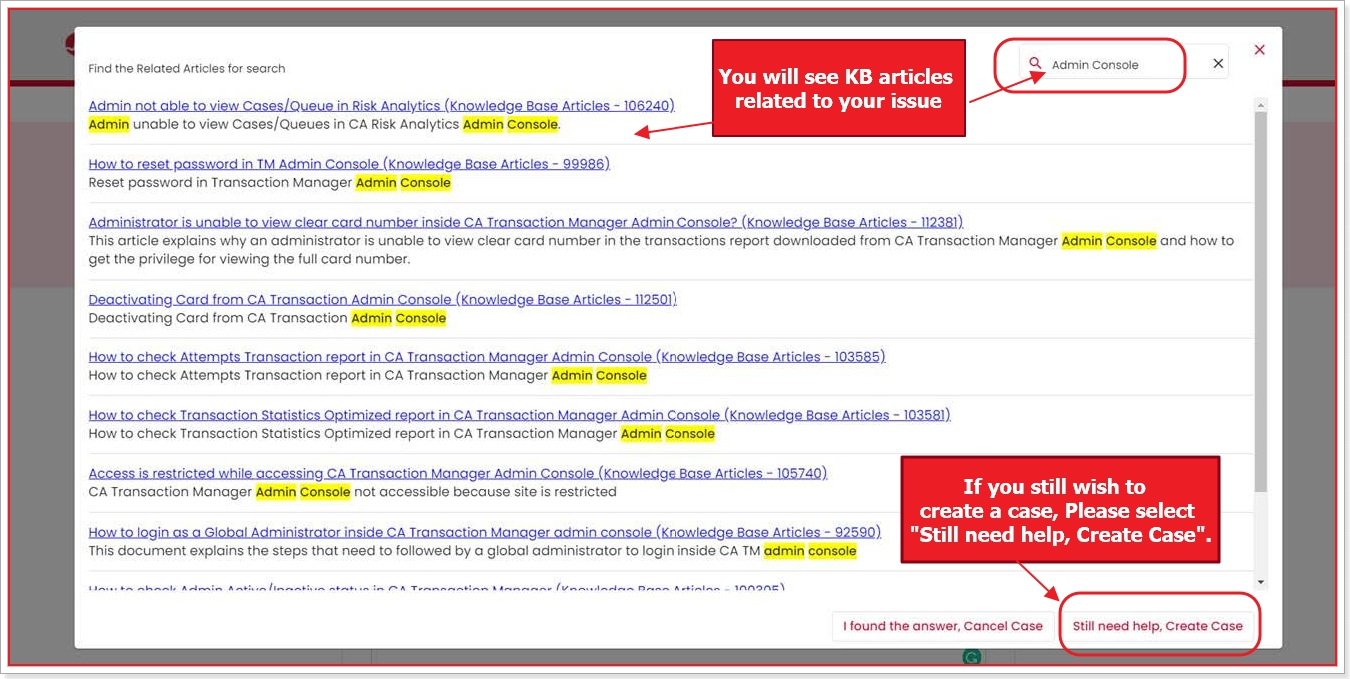
Task: Click text 'not accessible because site is restricted'
Action: [x=486, y=492]
